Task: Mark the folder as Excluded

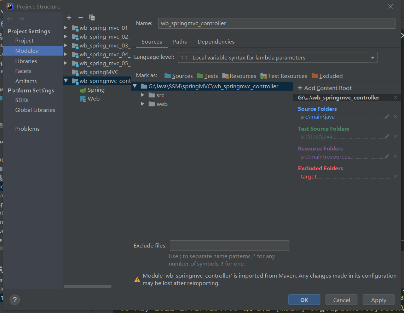Action: coord(327,76)
